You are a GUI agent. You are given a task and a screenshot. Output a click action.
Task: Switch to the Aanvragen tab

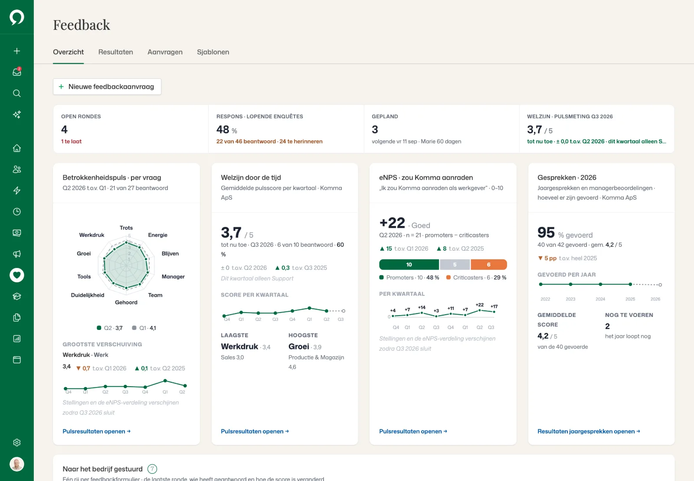point(165,52)
